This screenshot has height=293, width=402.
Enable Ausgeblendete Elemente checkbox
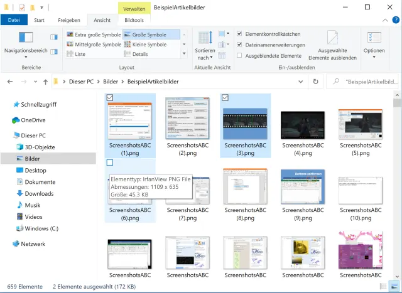click(x=239, y=55)
